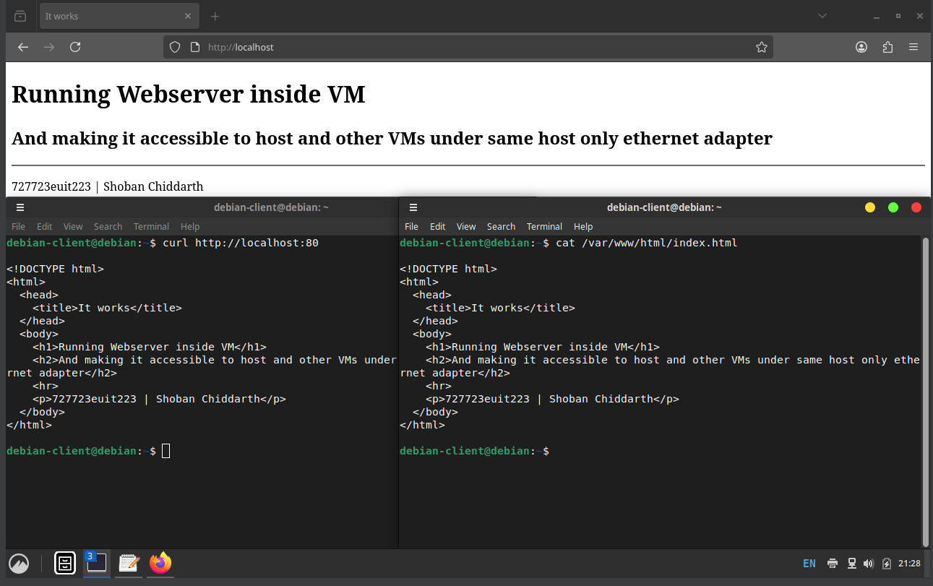Go back to previous page
This screenshot has width=933, height=586.
pos(23,47)
